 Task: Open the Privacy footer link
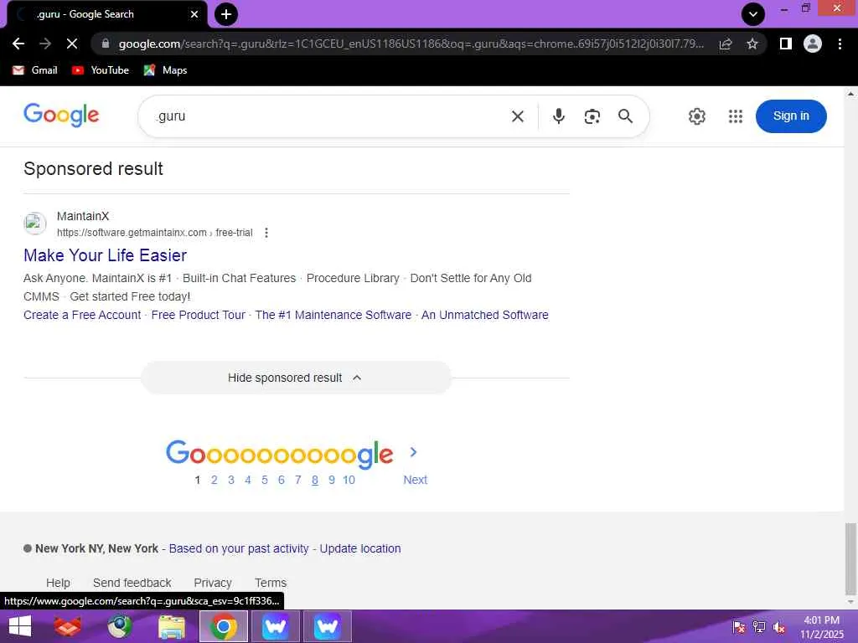[x=213, y=583]
